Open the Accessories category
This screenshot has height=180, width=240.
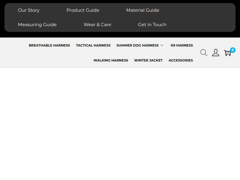coord(181,60)
